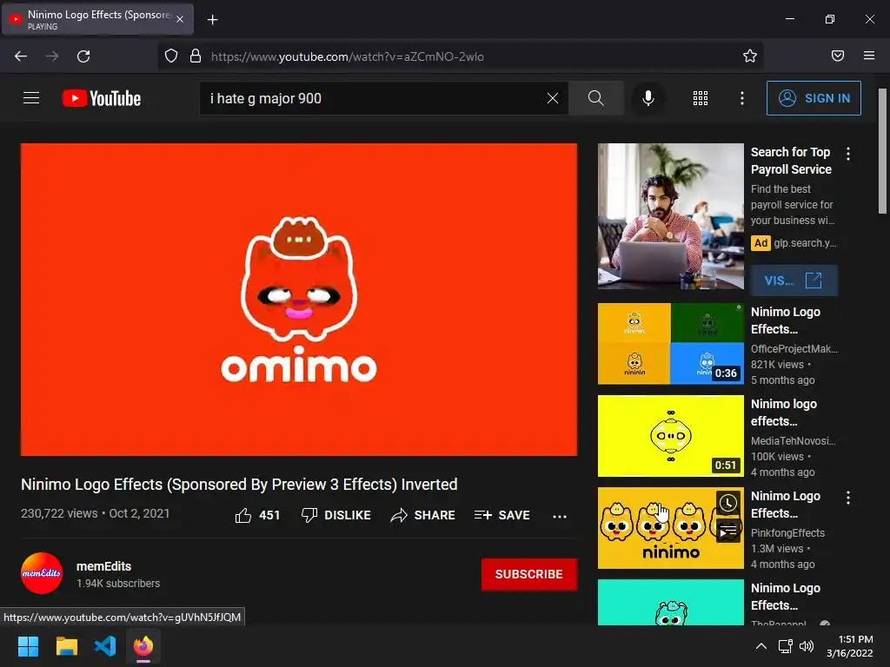
Task: Open the Firefox application menu
Action: point(869,56)
